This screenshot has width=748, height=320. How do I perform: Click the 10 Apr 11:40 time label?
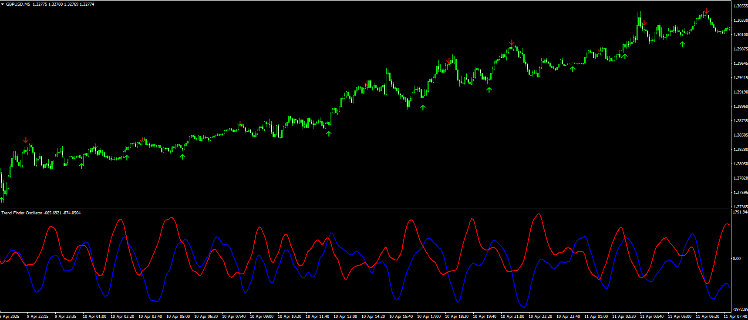pos(317,317)
